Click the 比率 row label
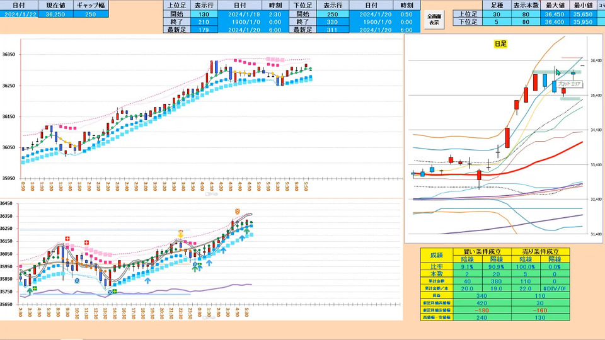 coord(436,266)
